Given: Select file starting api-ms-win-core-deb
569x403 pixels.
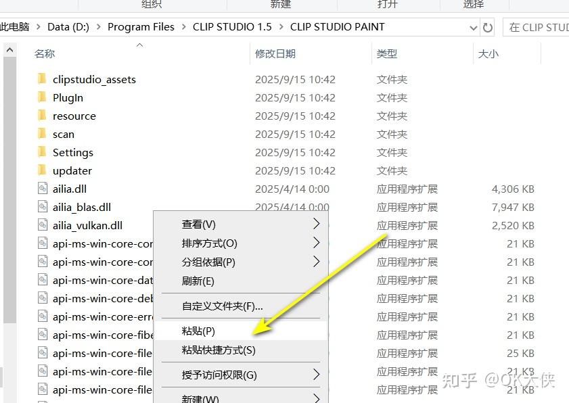Looking at the screenshot, I should [103, 299].
